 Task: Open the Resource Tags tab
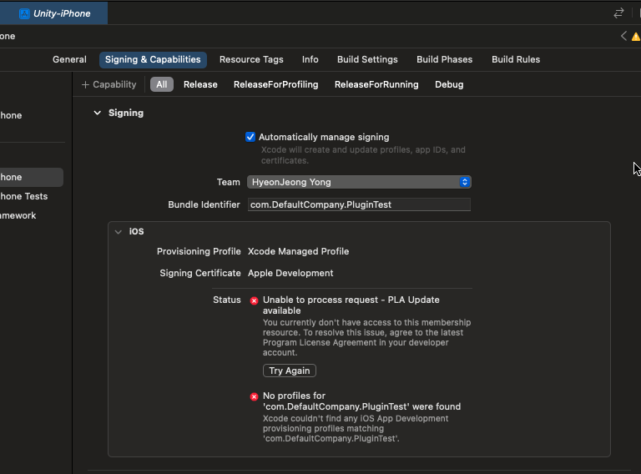[x=251, y=59]
